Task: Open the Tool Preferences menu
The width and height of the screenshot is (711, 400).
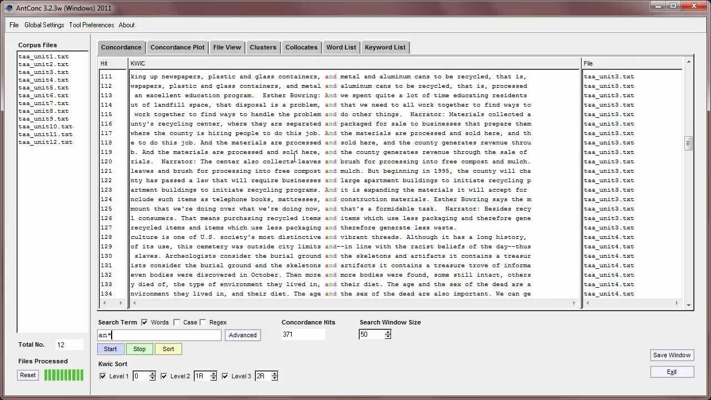Action: (92, 25)
